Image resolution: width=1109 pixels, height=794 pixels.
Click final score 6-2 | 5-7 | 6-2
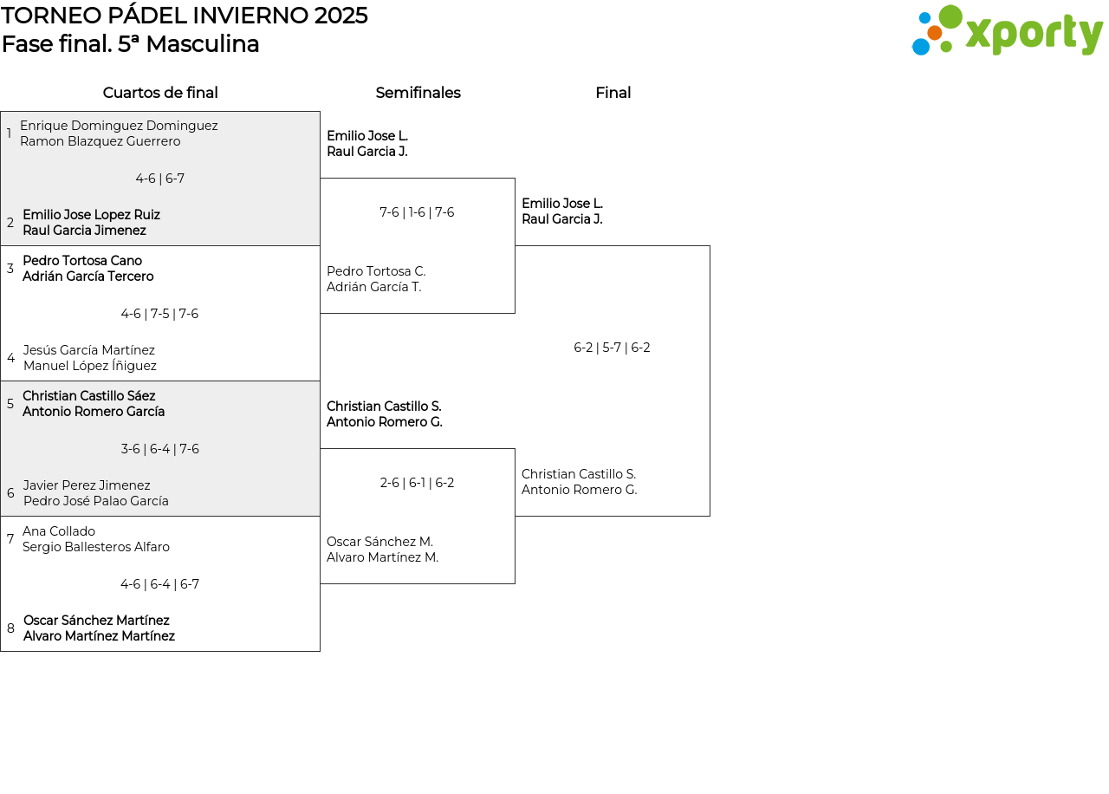point(612,348)
